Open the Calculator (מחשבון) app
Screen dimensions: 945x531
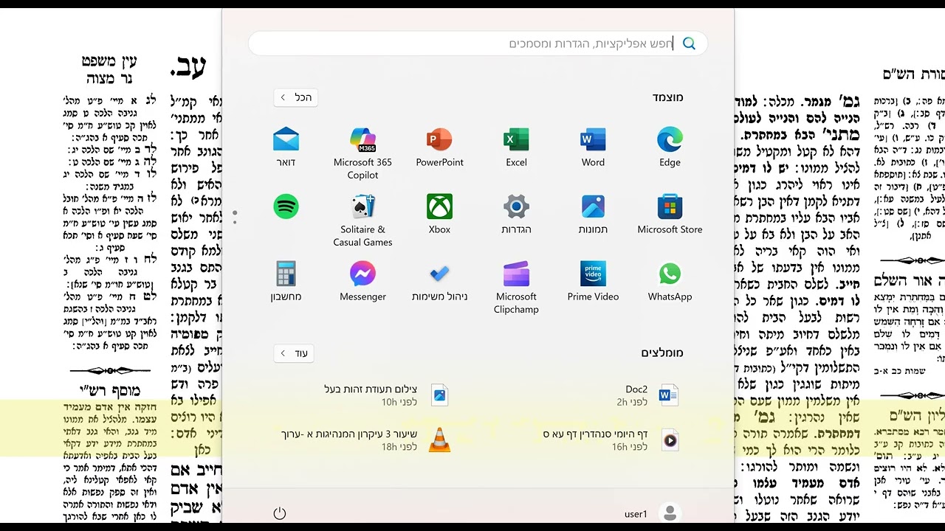[286, 282]
